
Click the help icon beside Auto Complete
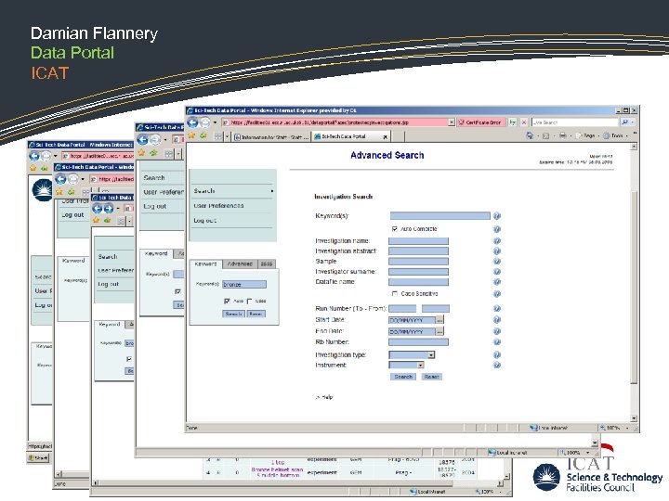coord(497,229)
